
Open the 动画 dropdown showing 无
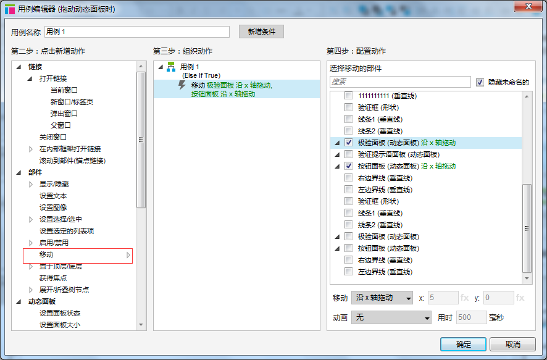click(x=391, y=317)
